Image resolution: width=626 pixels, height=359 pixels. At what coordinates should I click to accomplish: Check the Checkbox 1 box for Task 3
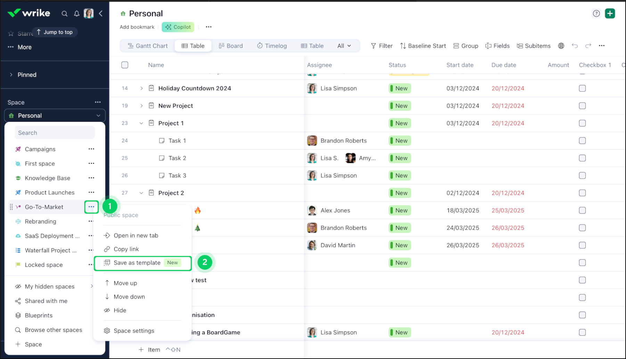click(x=582, y=176)
